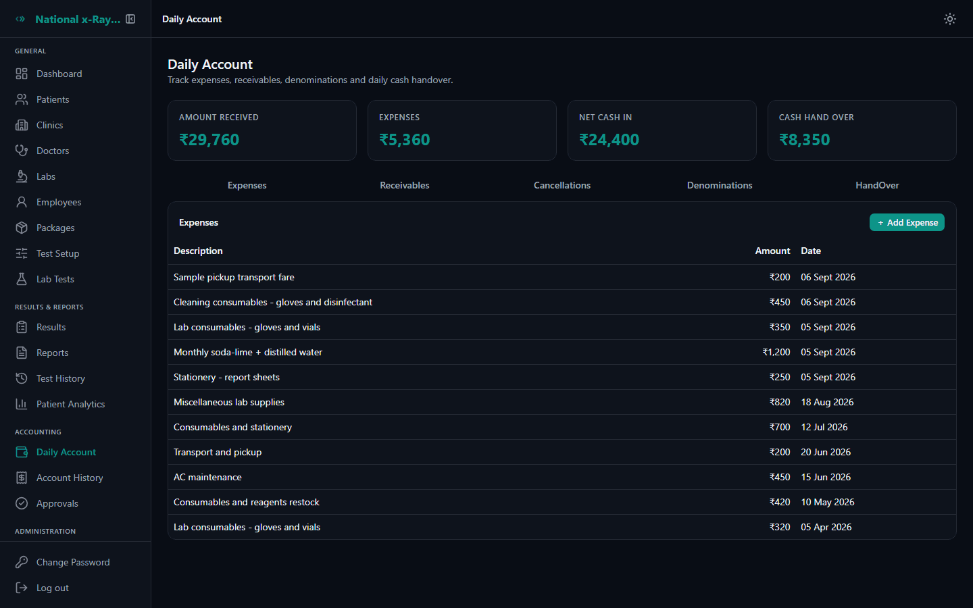
Task: Click the Clinics building icon
Action: (x=22, y=125)
